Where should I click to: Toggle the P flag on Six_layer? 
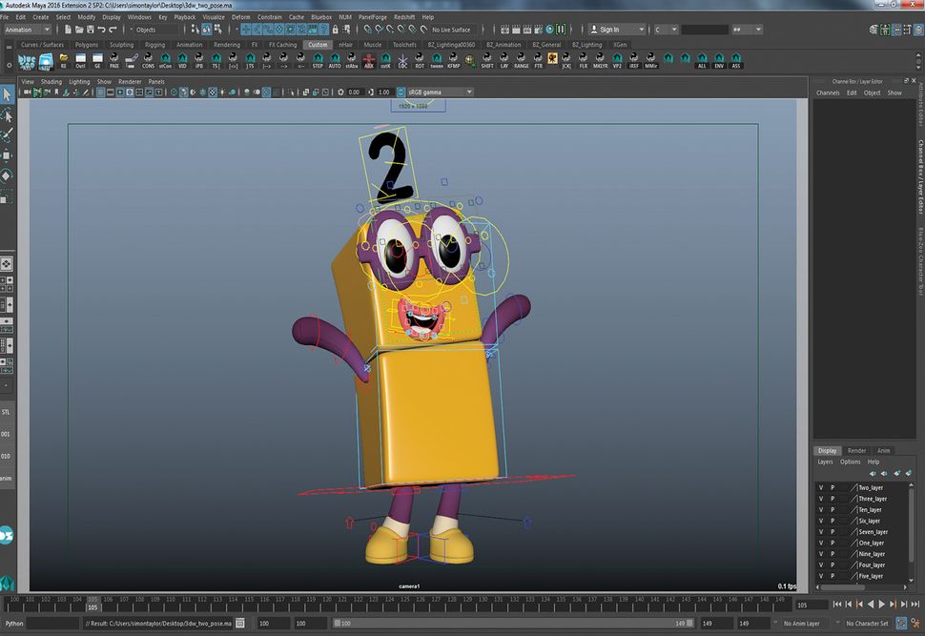pos(832,521)
